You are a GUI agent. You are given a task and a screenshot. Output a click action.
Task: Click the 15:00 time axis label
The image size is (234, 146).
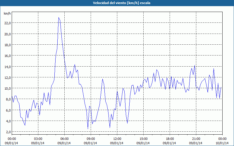click(x=143, y=139)
